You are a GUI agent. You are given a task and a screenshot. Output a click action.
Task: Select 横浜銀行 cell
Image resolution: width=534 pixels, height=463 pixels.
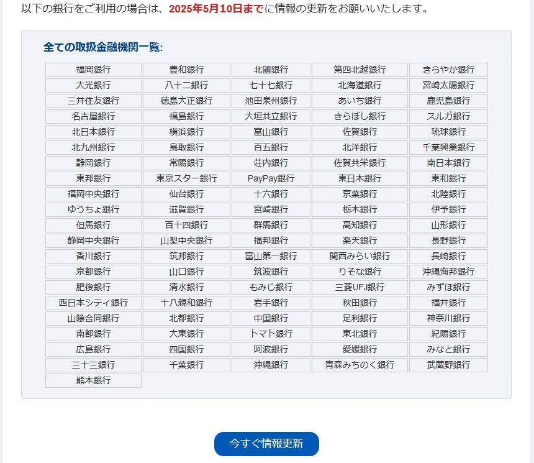[x=186, y=132]
